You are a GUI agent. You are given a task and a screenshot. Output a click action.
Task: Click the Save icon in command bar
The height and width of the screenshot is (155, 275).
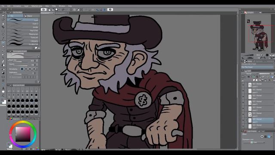pyautogui.click(x=56, y=9)
